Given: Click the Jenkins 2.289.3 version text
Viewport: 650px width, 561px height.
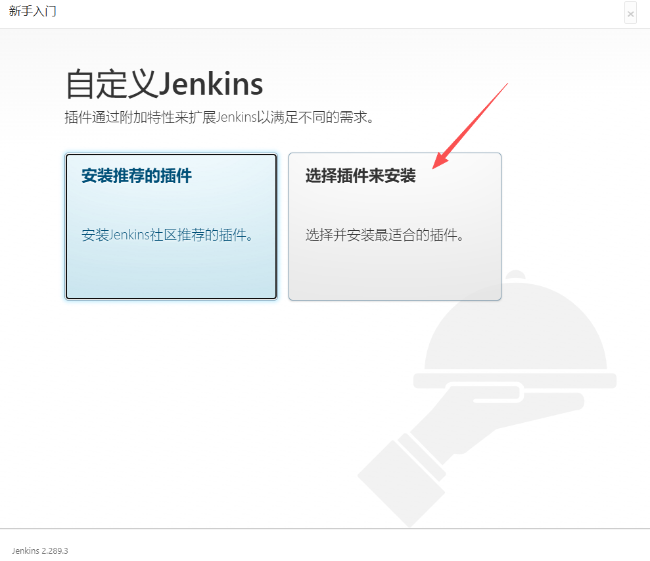Looking at the screenshot, I should tap(40, 550).
